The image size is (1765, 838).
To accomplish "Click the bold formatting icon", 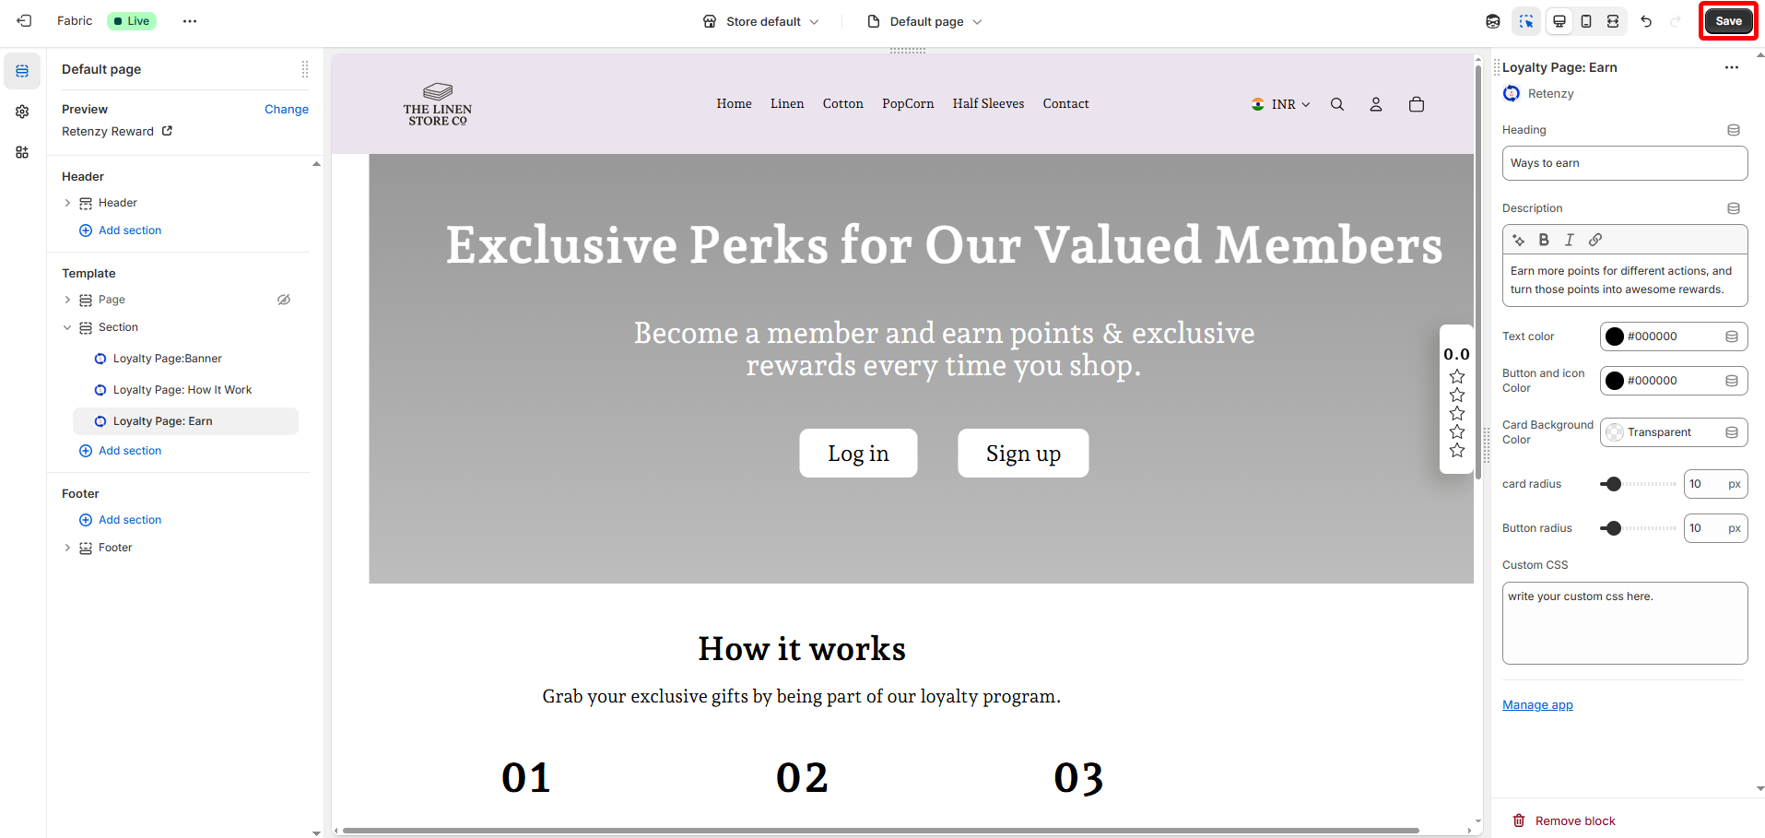I will coord(1544,240).
